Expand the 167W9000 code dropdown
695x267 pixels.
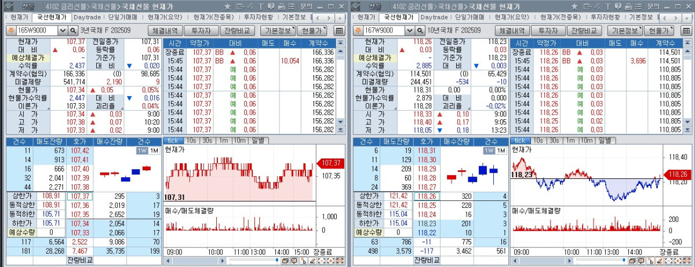coord(410,31)
